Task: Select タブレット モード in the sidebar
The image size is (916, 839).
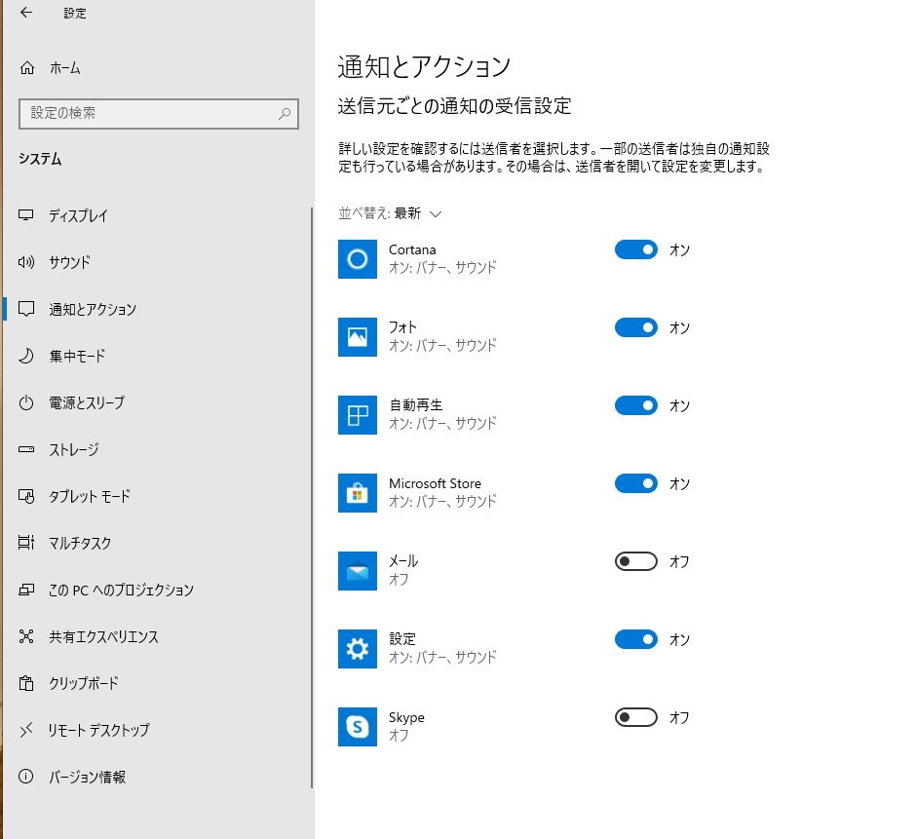Action: point(90,496)
